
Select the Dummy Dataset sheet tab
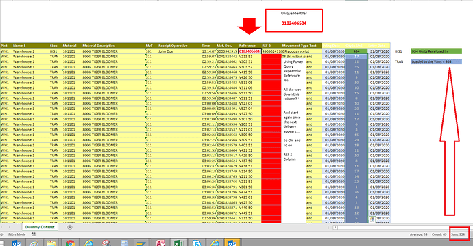coord(40,227)
